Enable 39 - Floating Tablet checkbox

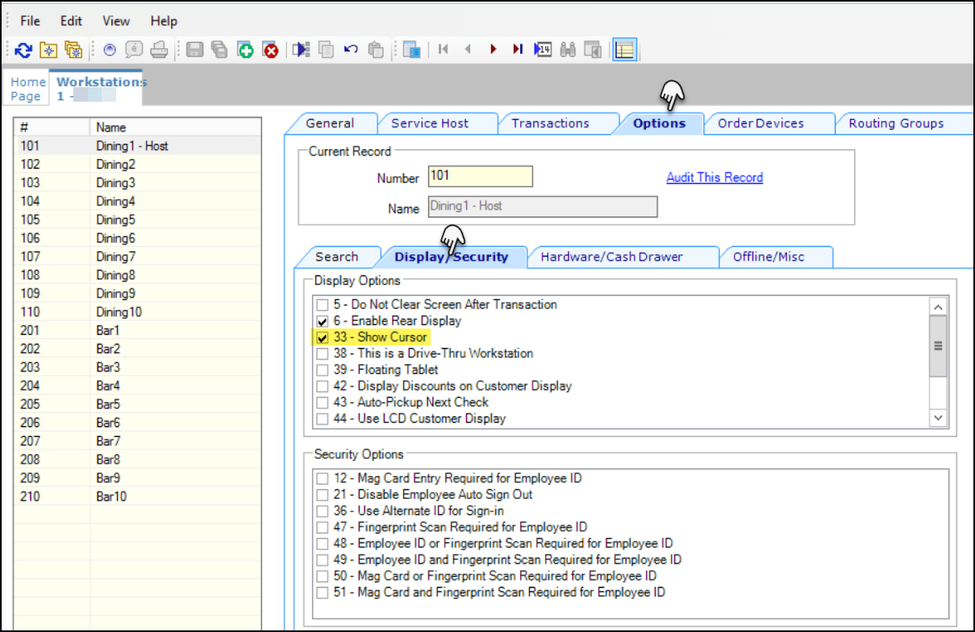pyautogui.click(x=323, y=370)
